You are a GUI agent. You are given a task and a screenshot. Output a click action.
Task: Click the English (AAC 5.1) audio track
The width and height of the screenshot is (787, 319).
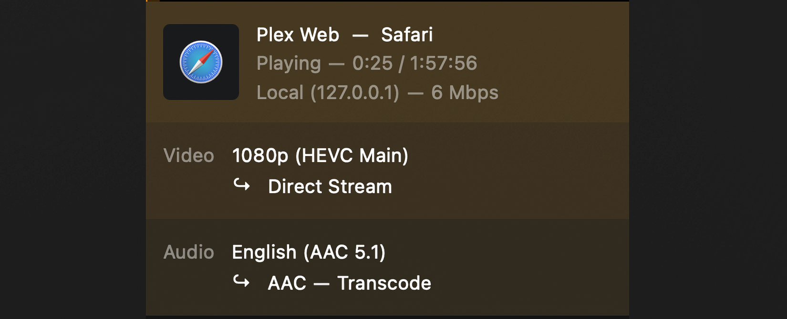[x=310, y=252]
